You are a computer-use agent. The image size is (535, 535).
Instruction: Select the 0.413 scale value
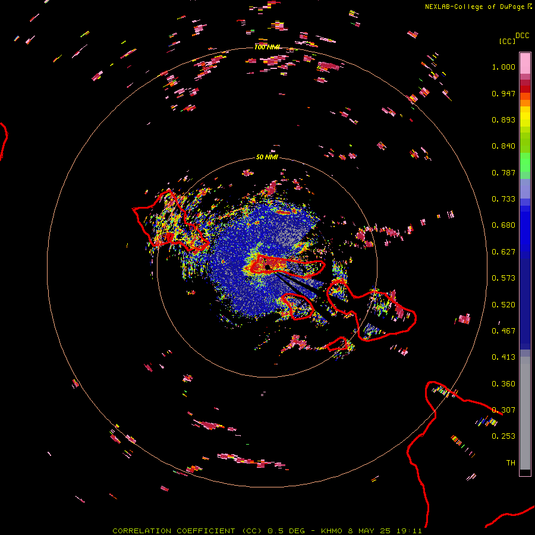tap(503, 357)
